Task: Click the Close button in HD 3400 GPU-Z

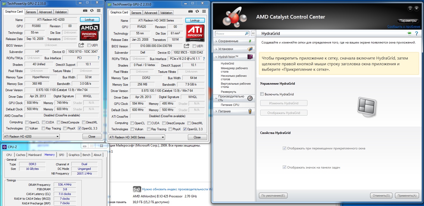Action: 197,137
